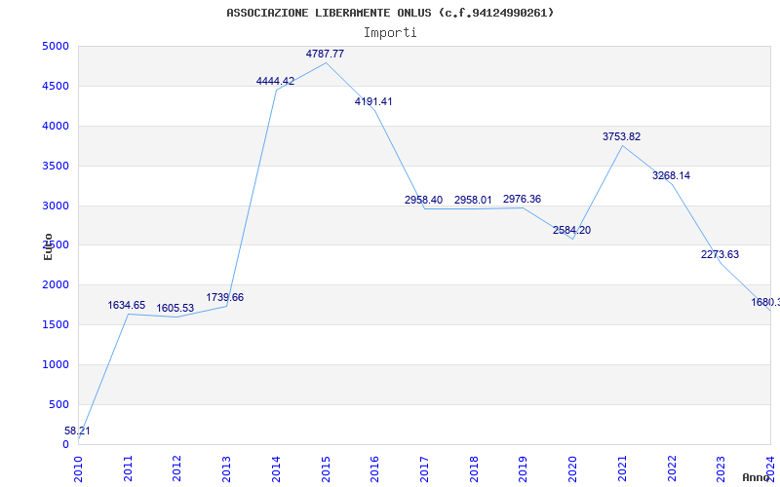This screenshot has height=487, width=780.
Task: Click the x-axis year 2011
Action: click(128, 468)
